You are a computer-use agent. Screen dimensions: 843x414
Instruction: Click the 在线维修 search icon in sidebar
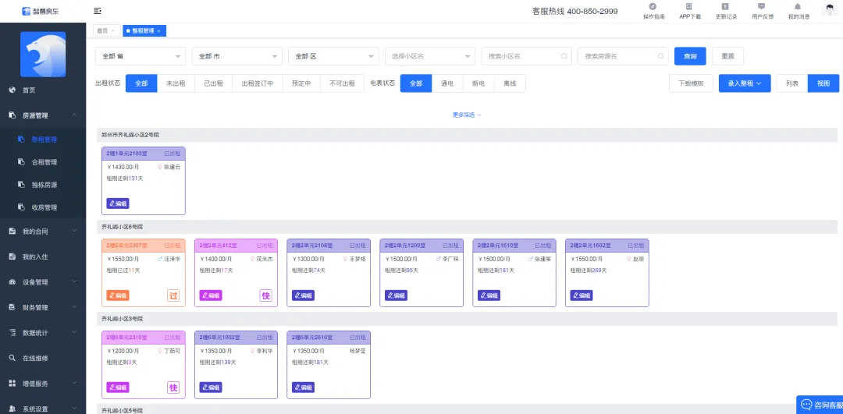[12, 358]
